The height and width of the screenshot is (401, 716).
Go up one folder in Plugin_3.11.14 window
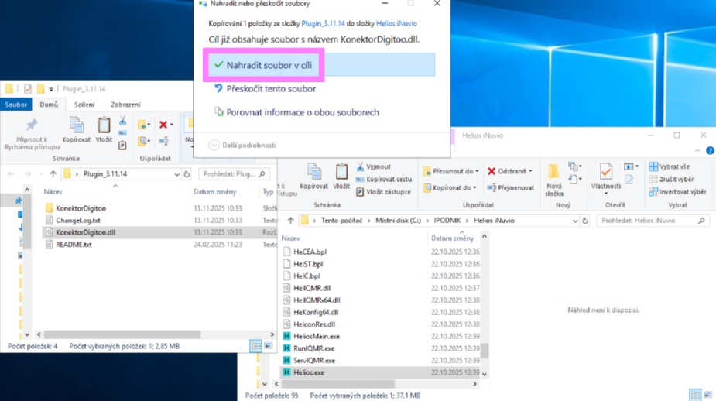coord(53,174)
